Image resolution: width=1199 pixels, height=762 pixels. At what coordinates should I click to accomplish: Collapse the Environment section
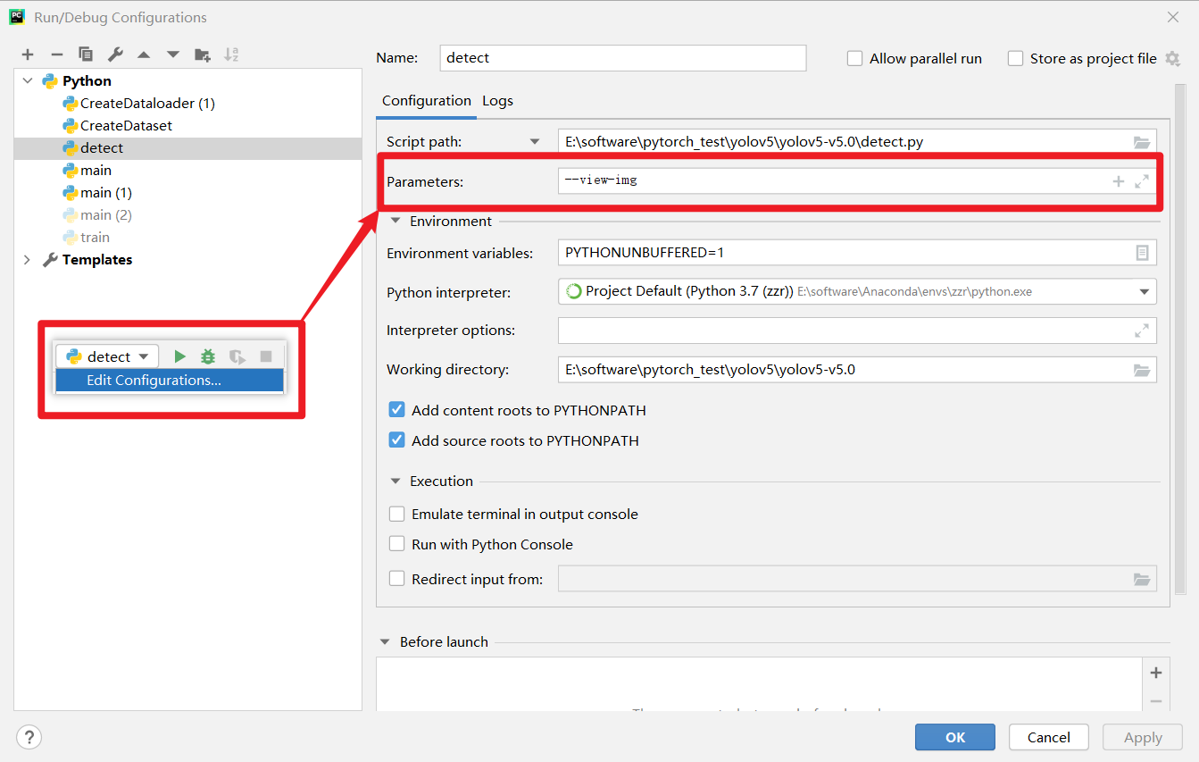click(396, 221)
